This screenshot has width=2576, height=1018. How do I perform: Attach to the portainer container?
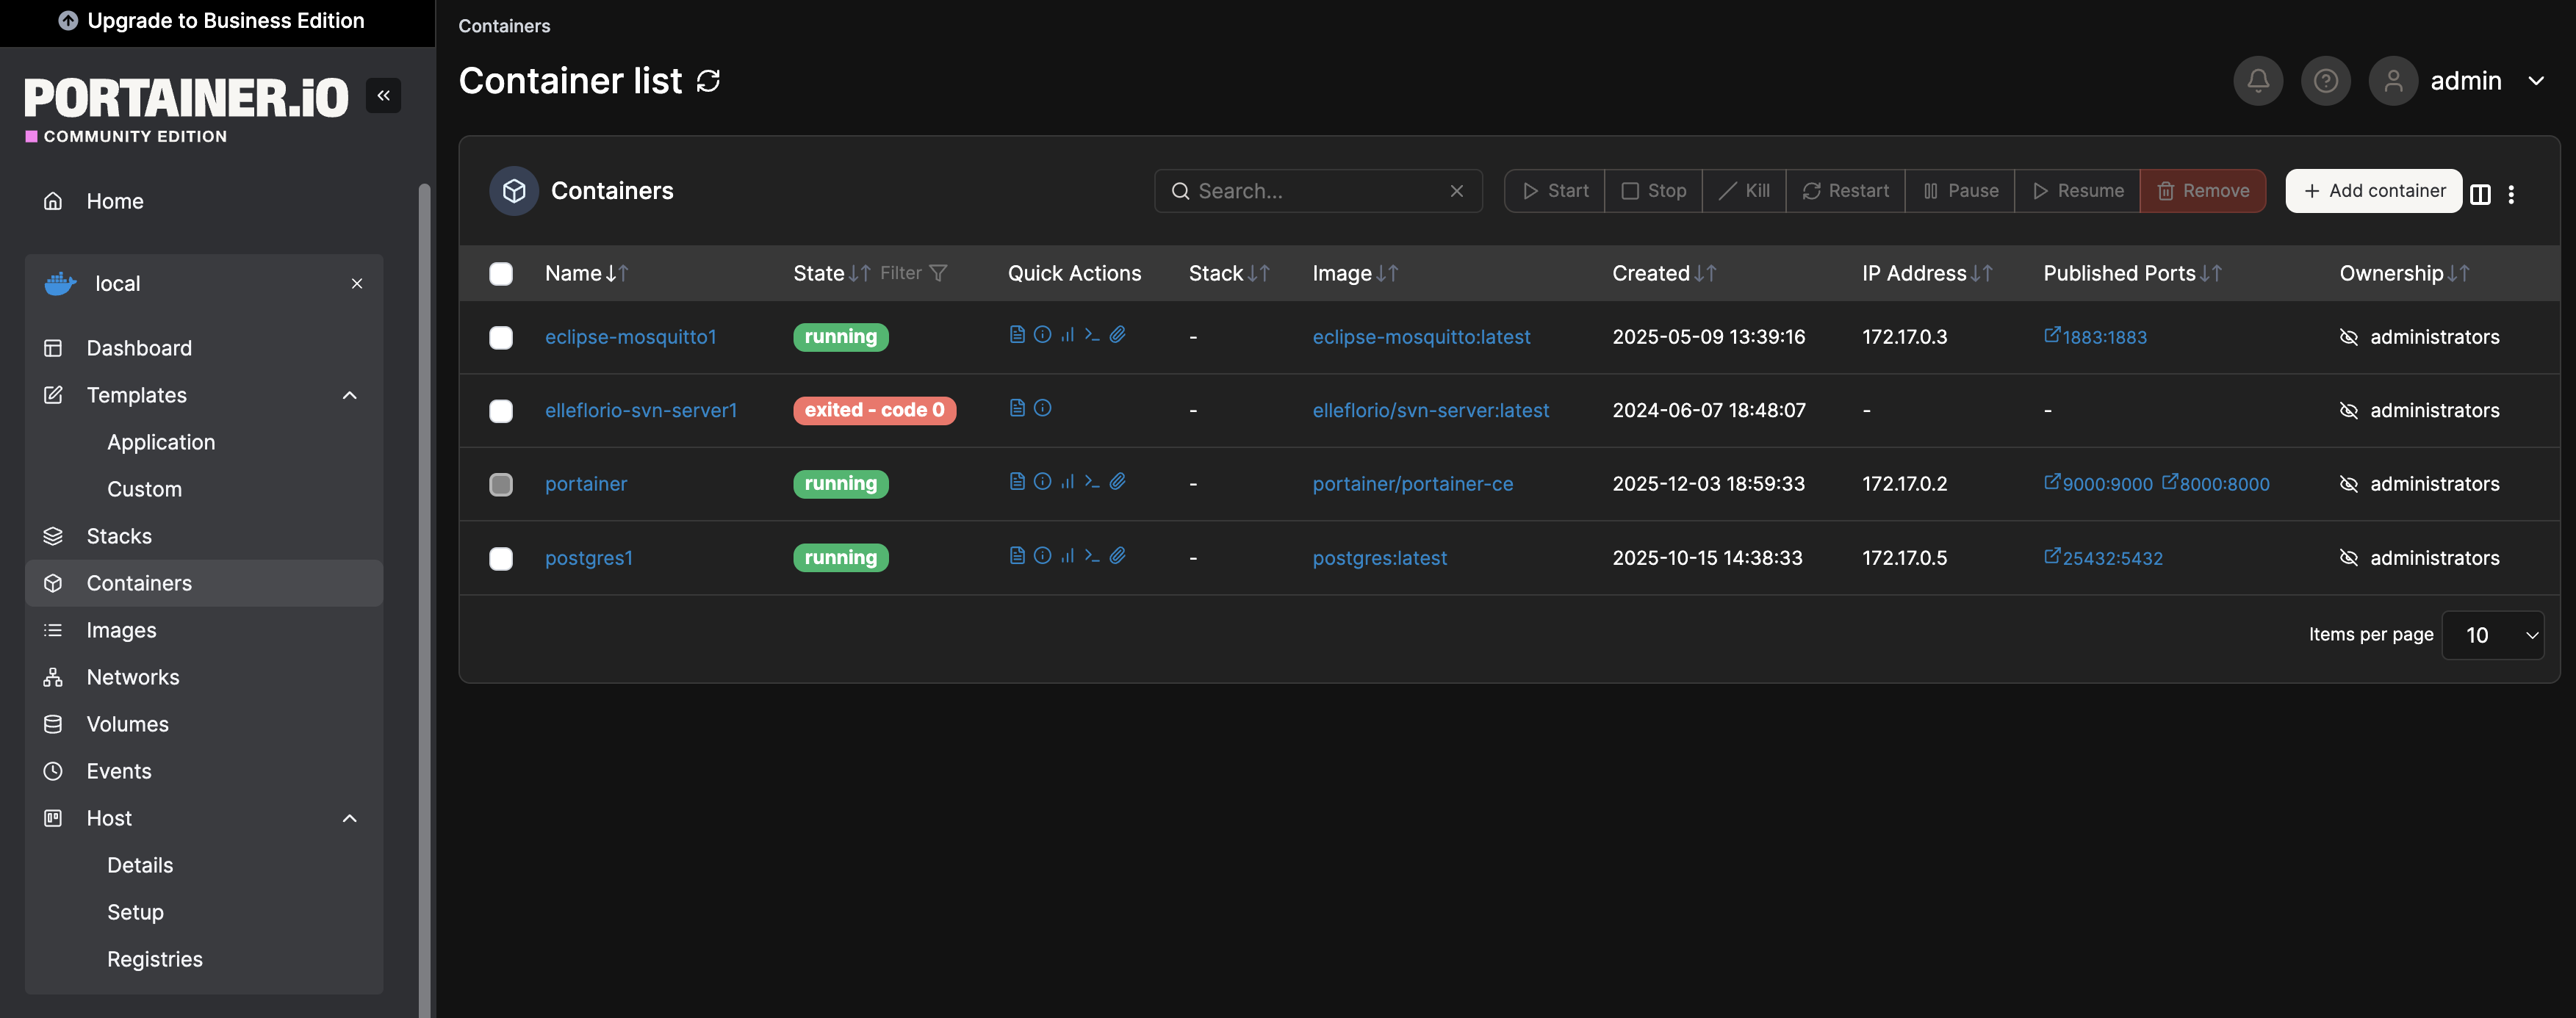pos(1118,482)
